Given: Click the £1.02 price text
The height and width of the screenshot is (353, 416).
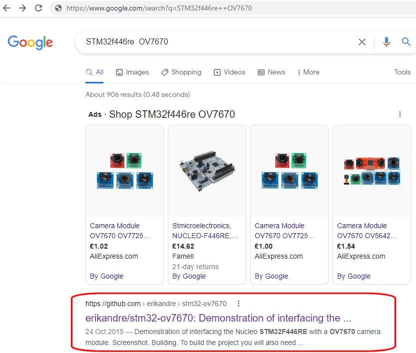Looking at the screenshot, I should coord(99,246).
